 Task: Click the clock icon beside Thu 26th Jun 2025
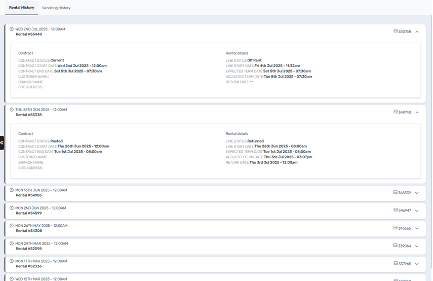point(12,110)
